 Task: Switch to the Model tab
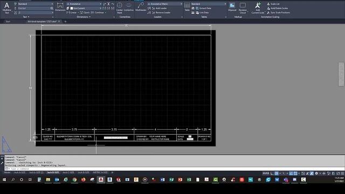tap(7, 172)
